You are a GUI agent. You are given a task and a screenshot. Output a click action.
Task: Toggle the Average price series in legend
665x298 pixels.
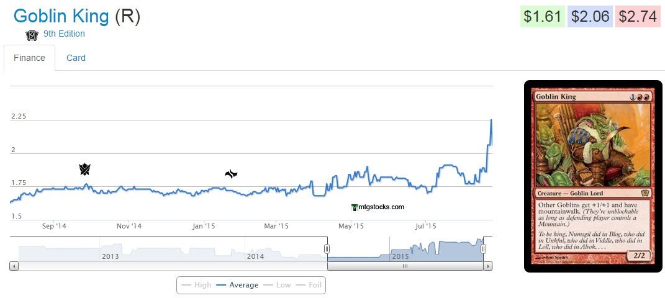tap(237, 285)
